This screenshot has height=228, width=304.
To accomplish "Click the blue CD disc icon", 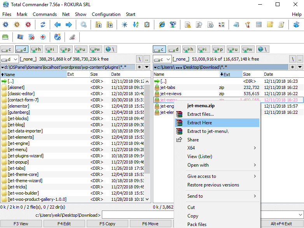I will 58,37.
